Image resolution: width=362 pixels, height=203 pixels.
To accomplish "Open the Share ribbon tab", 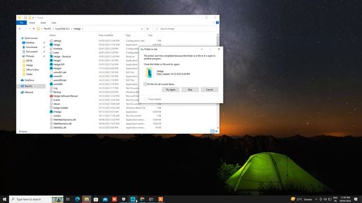I will coord(43,23).
